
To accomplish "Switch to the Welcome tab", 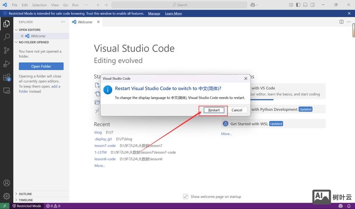I will 85,22.
